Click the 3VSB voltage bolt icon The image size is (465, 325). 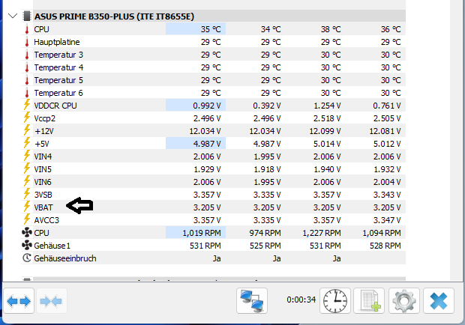tap(27, 194)
